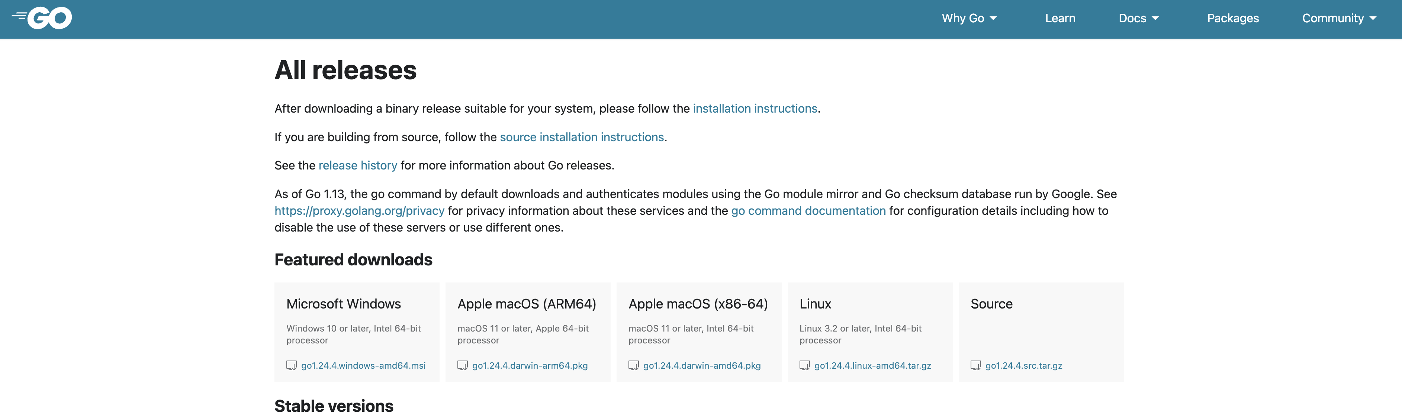1402x420 pixels.
Task: Download go1.24.4.windows-amd64.msi
Action: 363,366
